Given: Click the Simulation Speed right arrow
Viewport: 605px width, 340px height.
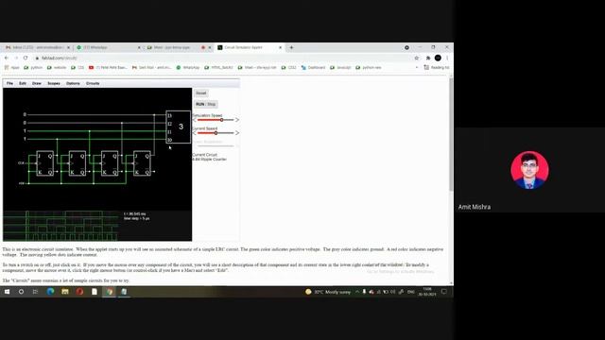Looking at the screenshot, I should tap(237, 120).
